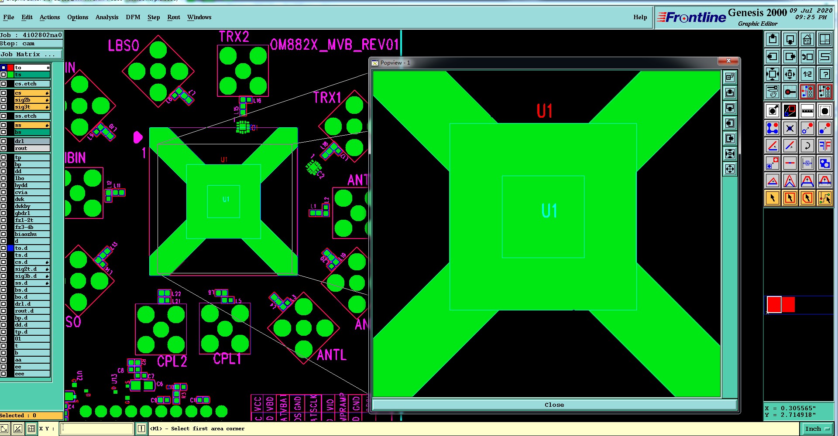Toggle checkbox for layer 'ts'

[x=3, y=75]
